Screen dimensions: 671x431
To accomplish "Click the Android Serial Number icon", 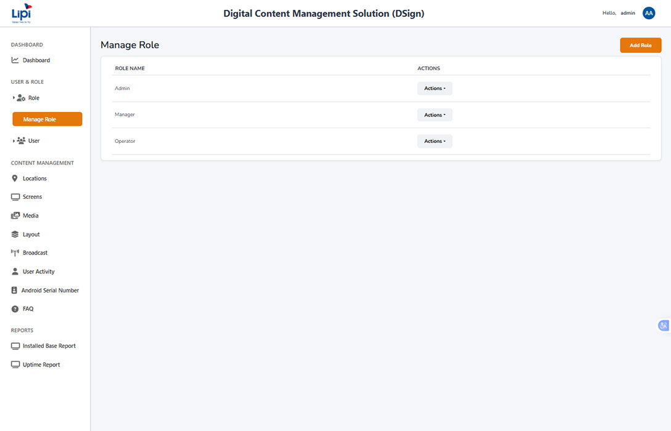I will 14,291.
